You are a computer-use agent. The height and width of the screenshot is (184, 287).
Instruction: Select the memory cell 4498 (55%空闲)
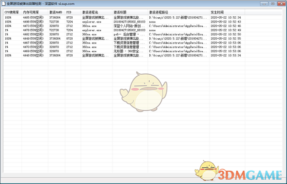pyautogui.click(x=33, y=22)
